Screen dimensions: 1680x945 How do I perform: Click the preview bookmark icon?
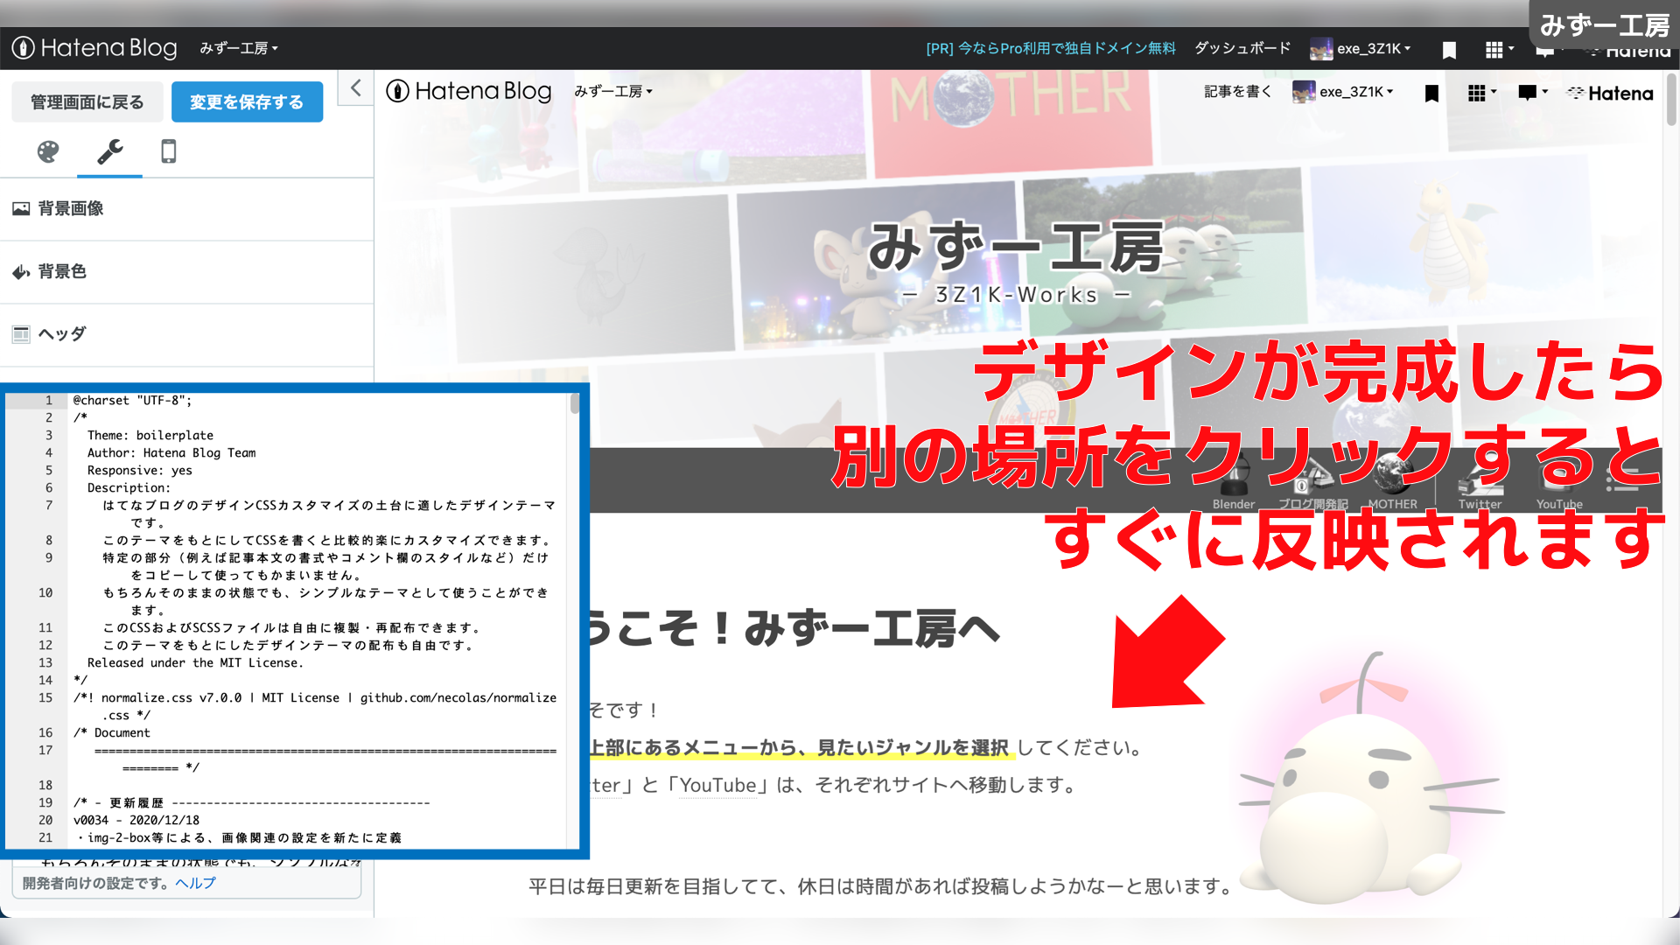click(x=1431, y=93)
